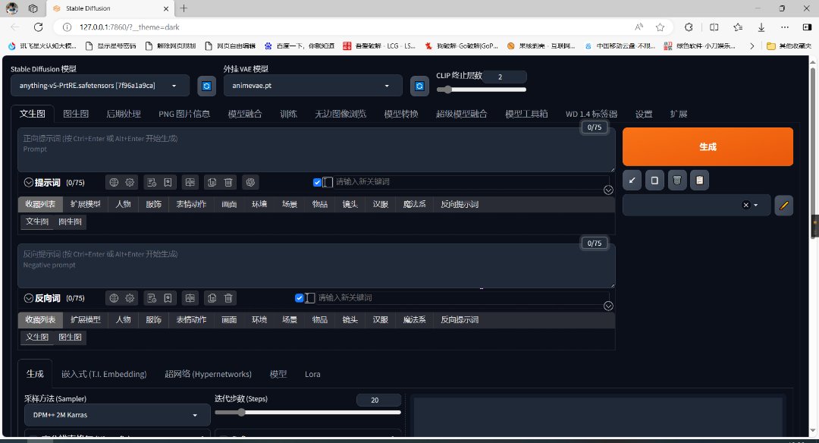Image resolution: width=819 pixels, height=443 pixels.
Task: Click the clipboard icon under the Generate button
Action: (x=699, y=181)
